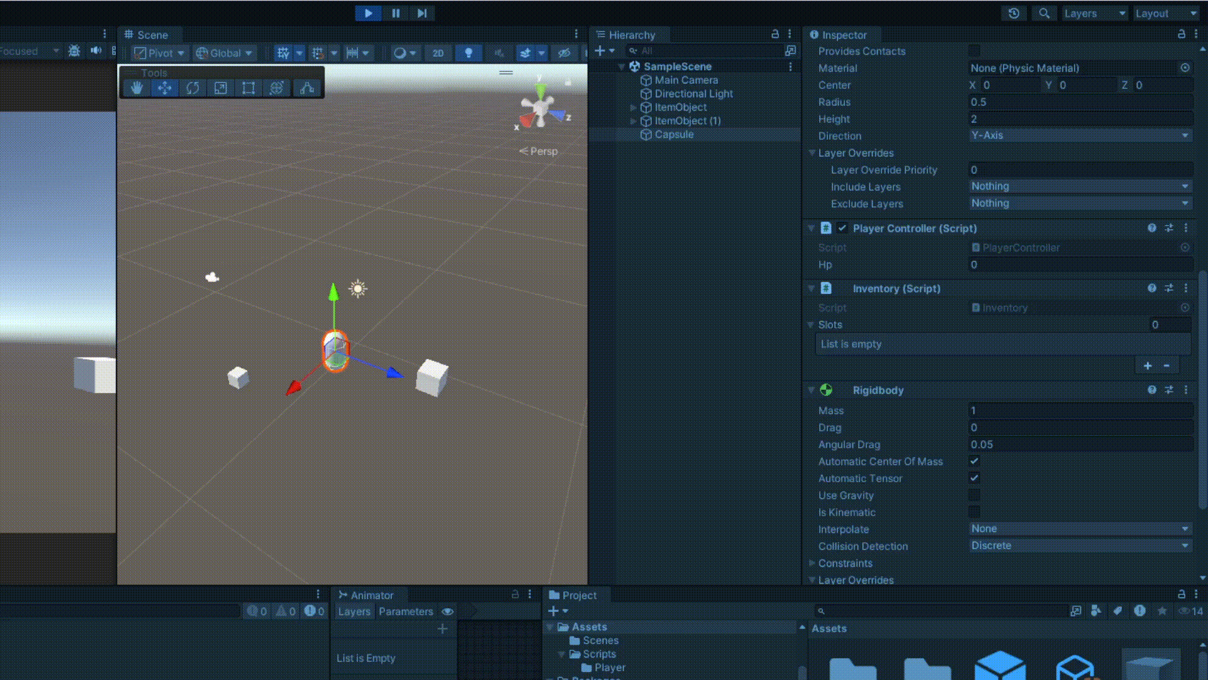1208x680 pixels.
Task: Uncheck Automatic Tensor checkbox
Action: pyautogui.click(x=974, y=479)
